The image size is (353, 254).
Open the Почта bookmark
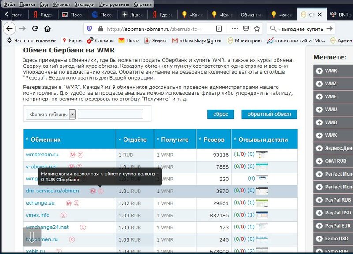(x=129, y=40)
